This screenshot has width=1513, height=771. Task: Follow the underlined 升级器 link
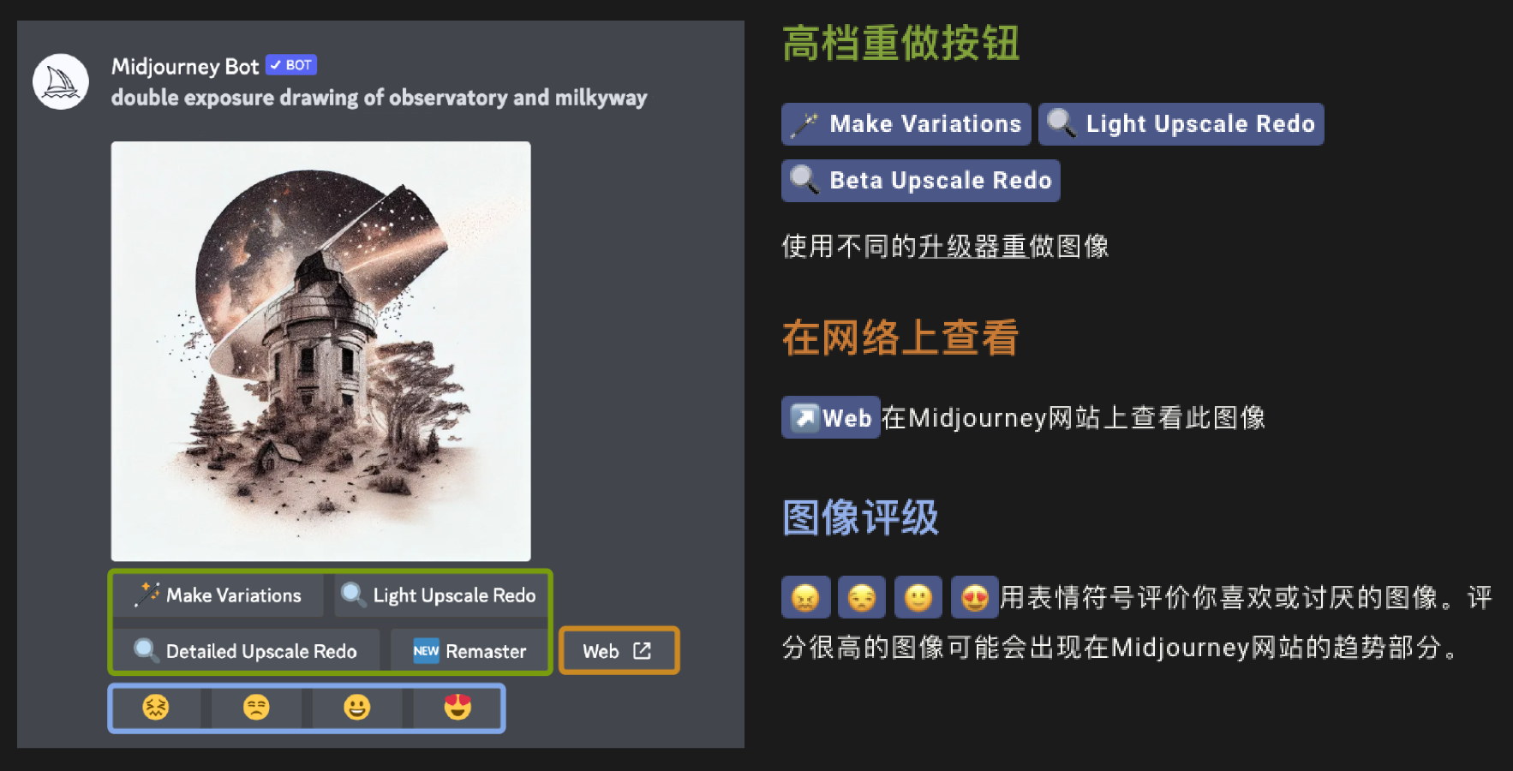tap(973, 247)
